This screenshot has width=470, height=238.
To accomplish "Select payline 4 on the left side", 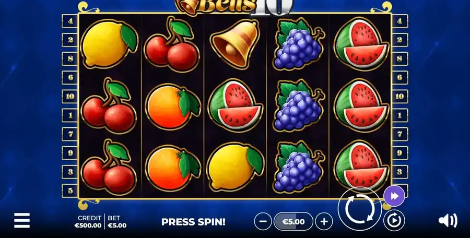I will 70,21.
